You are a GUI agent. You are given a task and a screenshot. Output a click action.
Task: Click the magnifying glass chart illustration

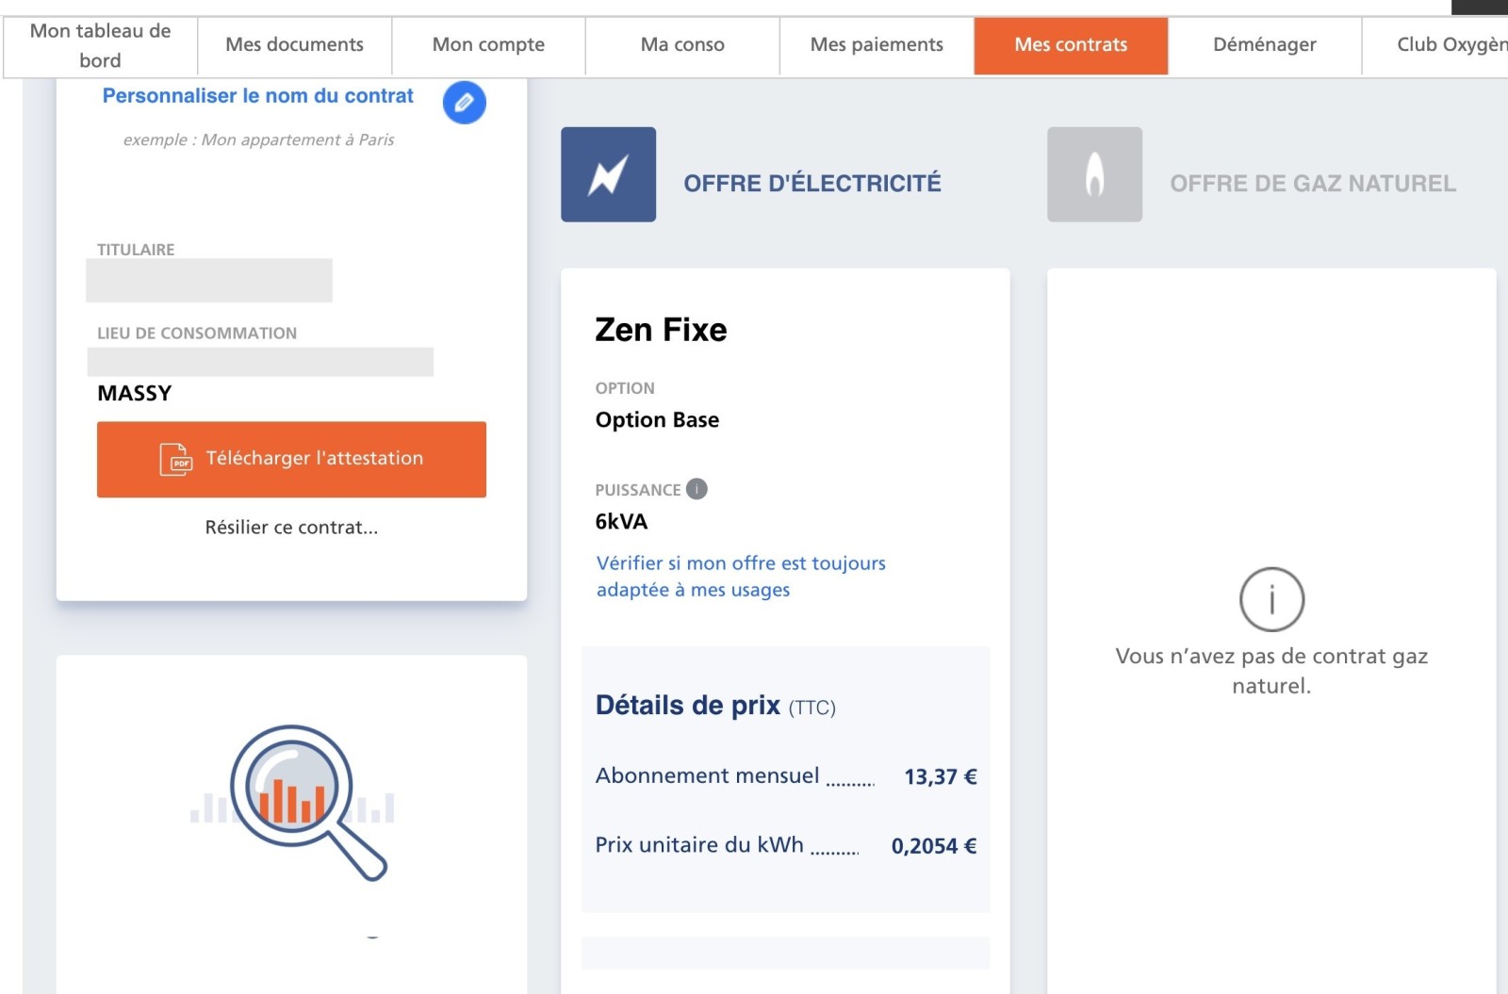tap(292, 802)
